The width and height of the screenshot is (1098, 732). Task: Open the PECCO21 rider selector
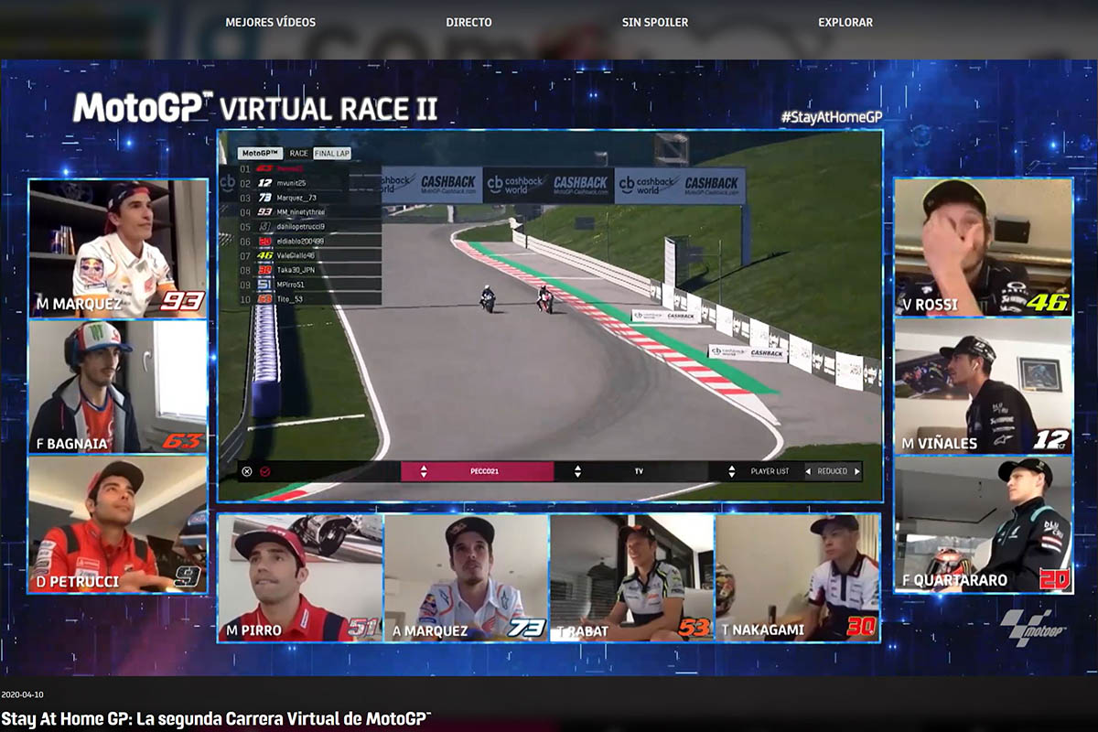point(477,472)
